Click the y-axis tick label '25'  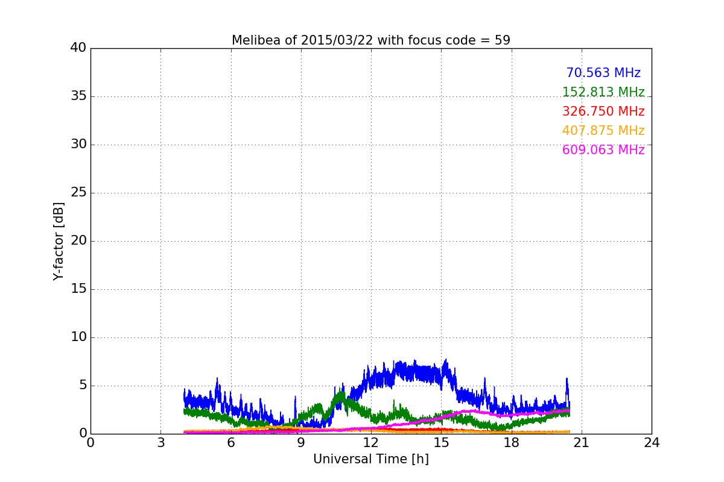(78, 193)
